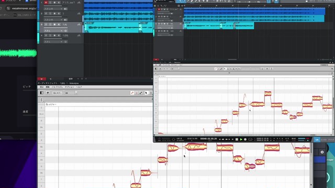This screenshot has height=188, width=335.
Task: Click the highlighted blue tab in the panel below the arrange window
Action: coord(317,139)
